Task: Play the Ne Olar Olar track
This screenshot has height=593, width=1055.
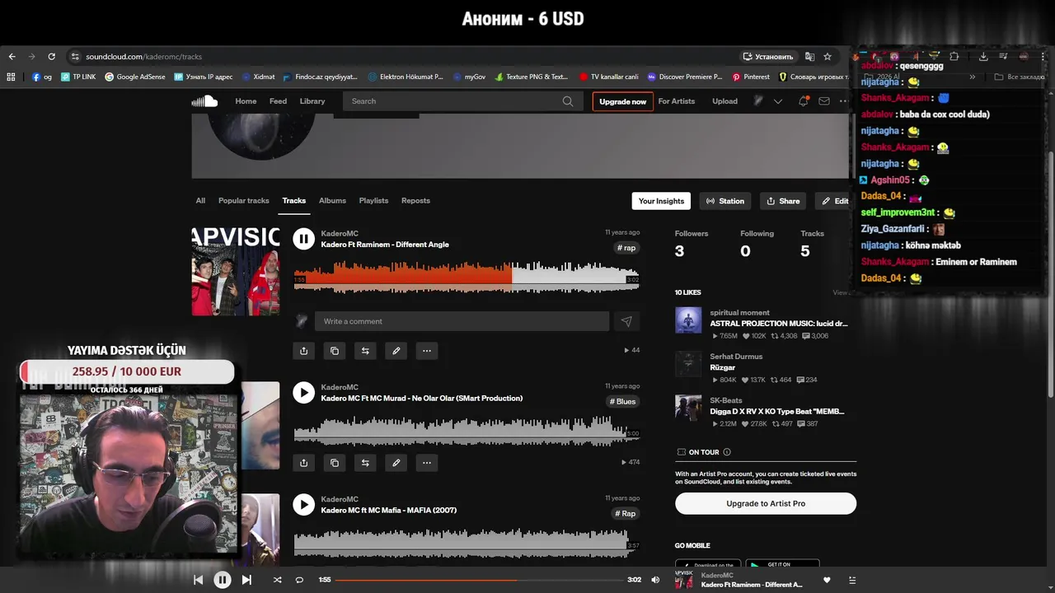Action: click(304, 393)
